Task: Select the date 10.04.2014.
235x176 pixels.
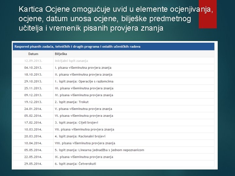Action: point(33,143)
